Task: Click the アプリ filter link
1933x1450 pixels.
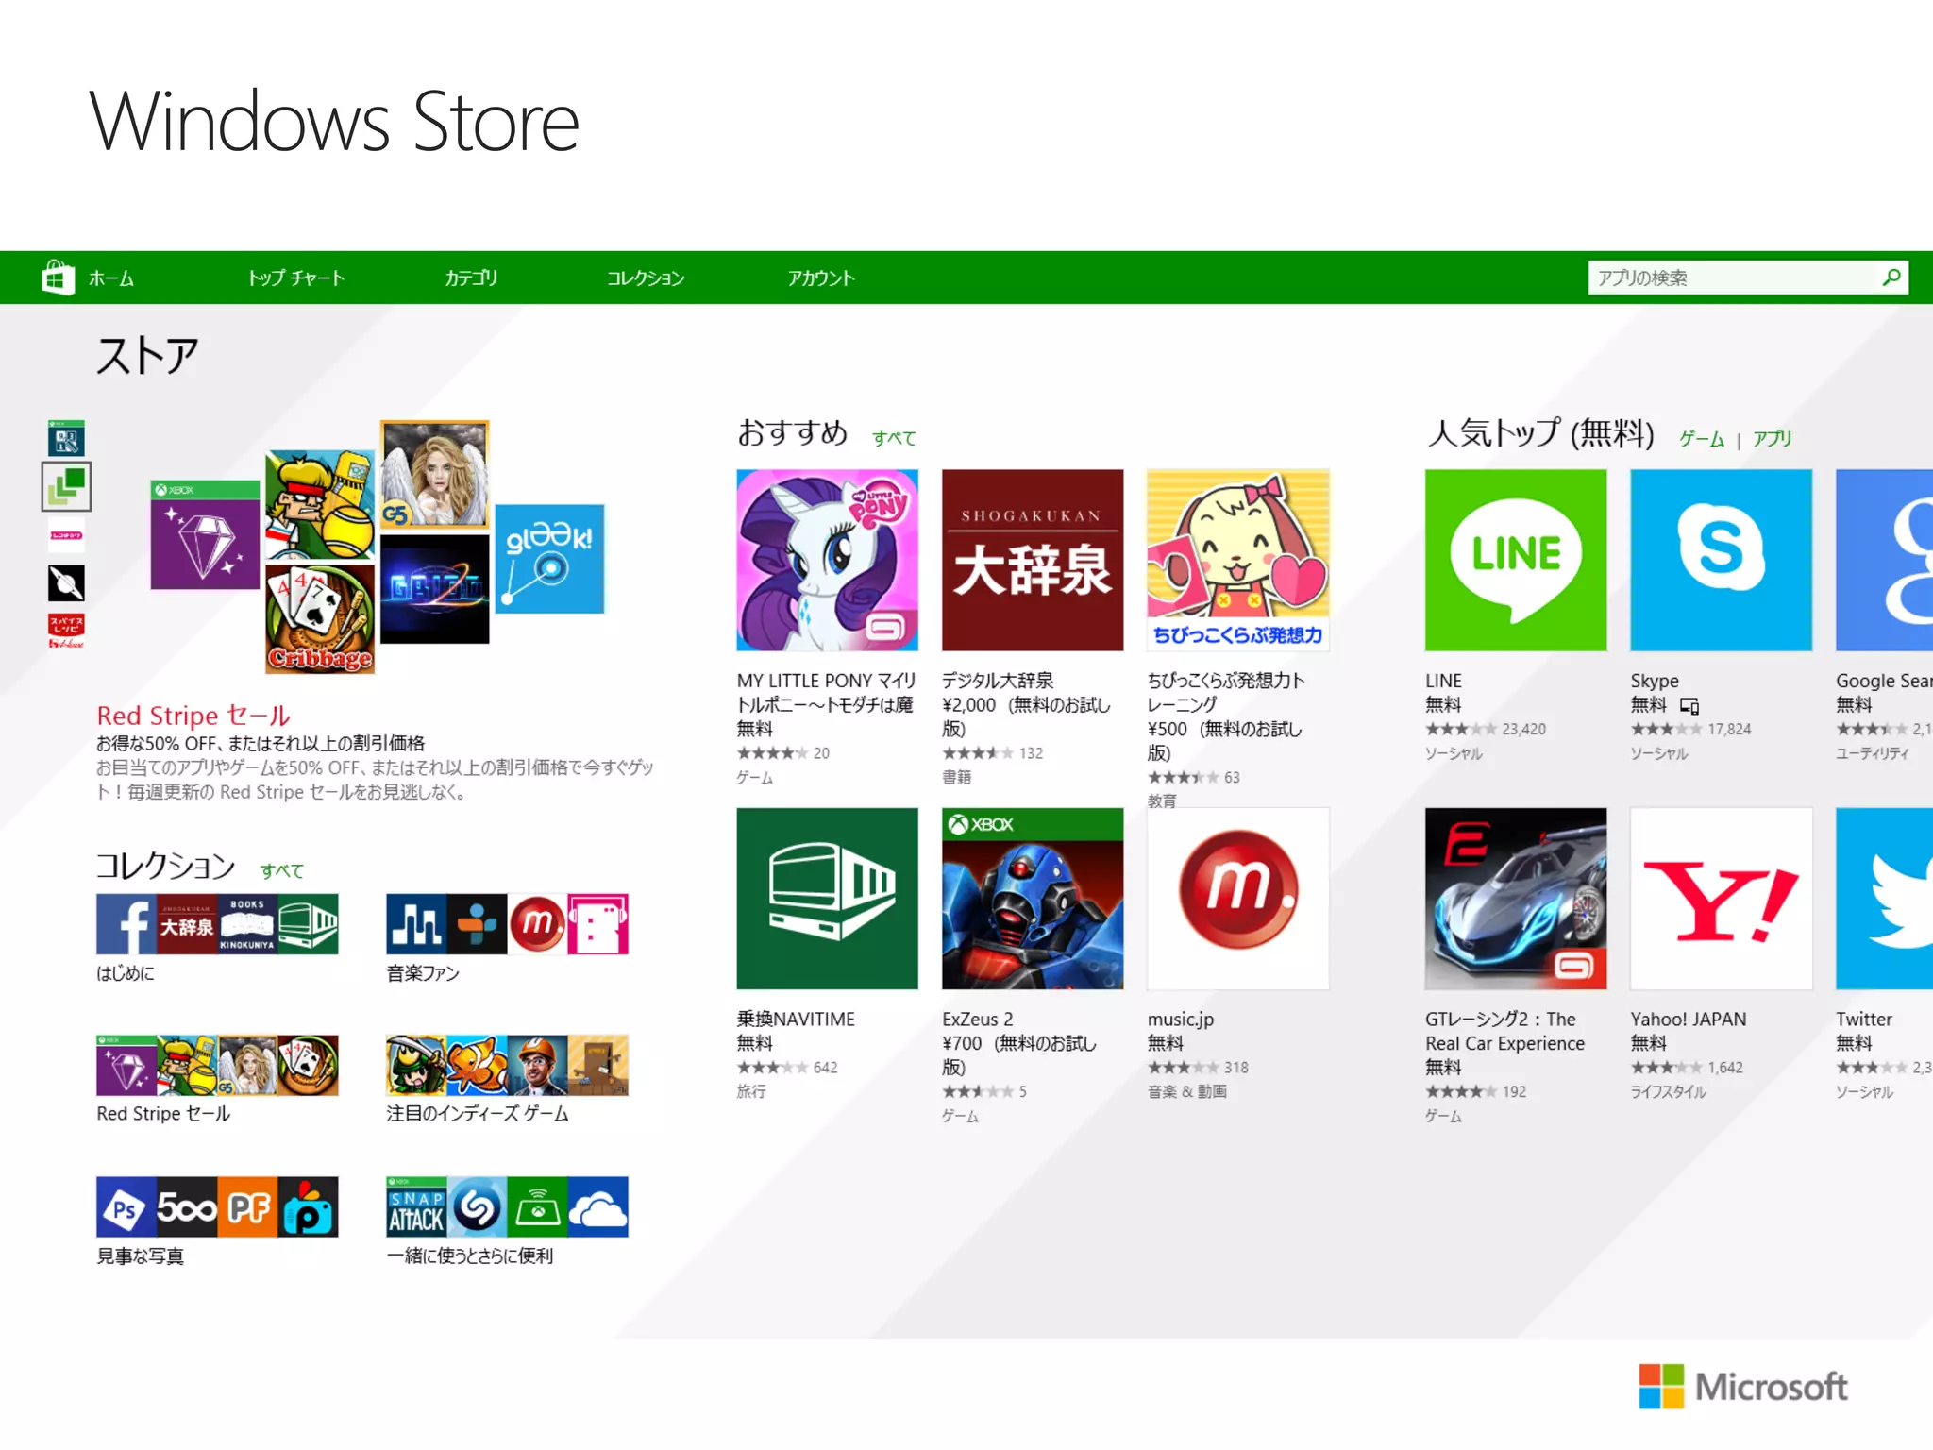Action: [x=1773, y=439]
